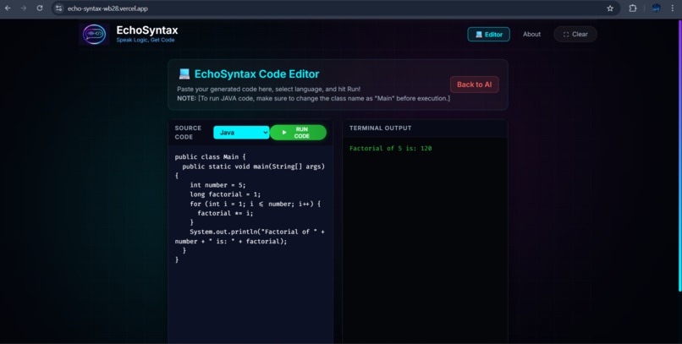Click the EchoSyntax title text
Viewport: 682px width, 344px height.
pyautogui.click(x=147, y=30)
